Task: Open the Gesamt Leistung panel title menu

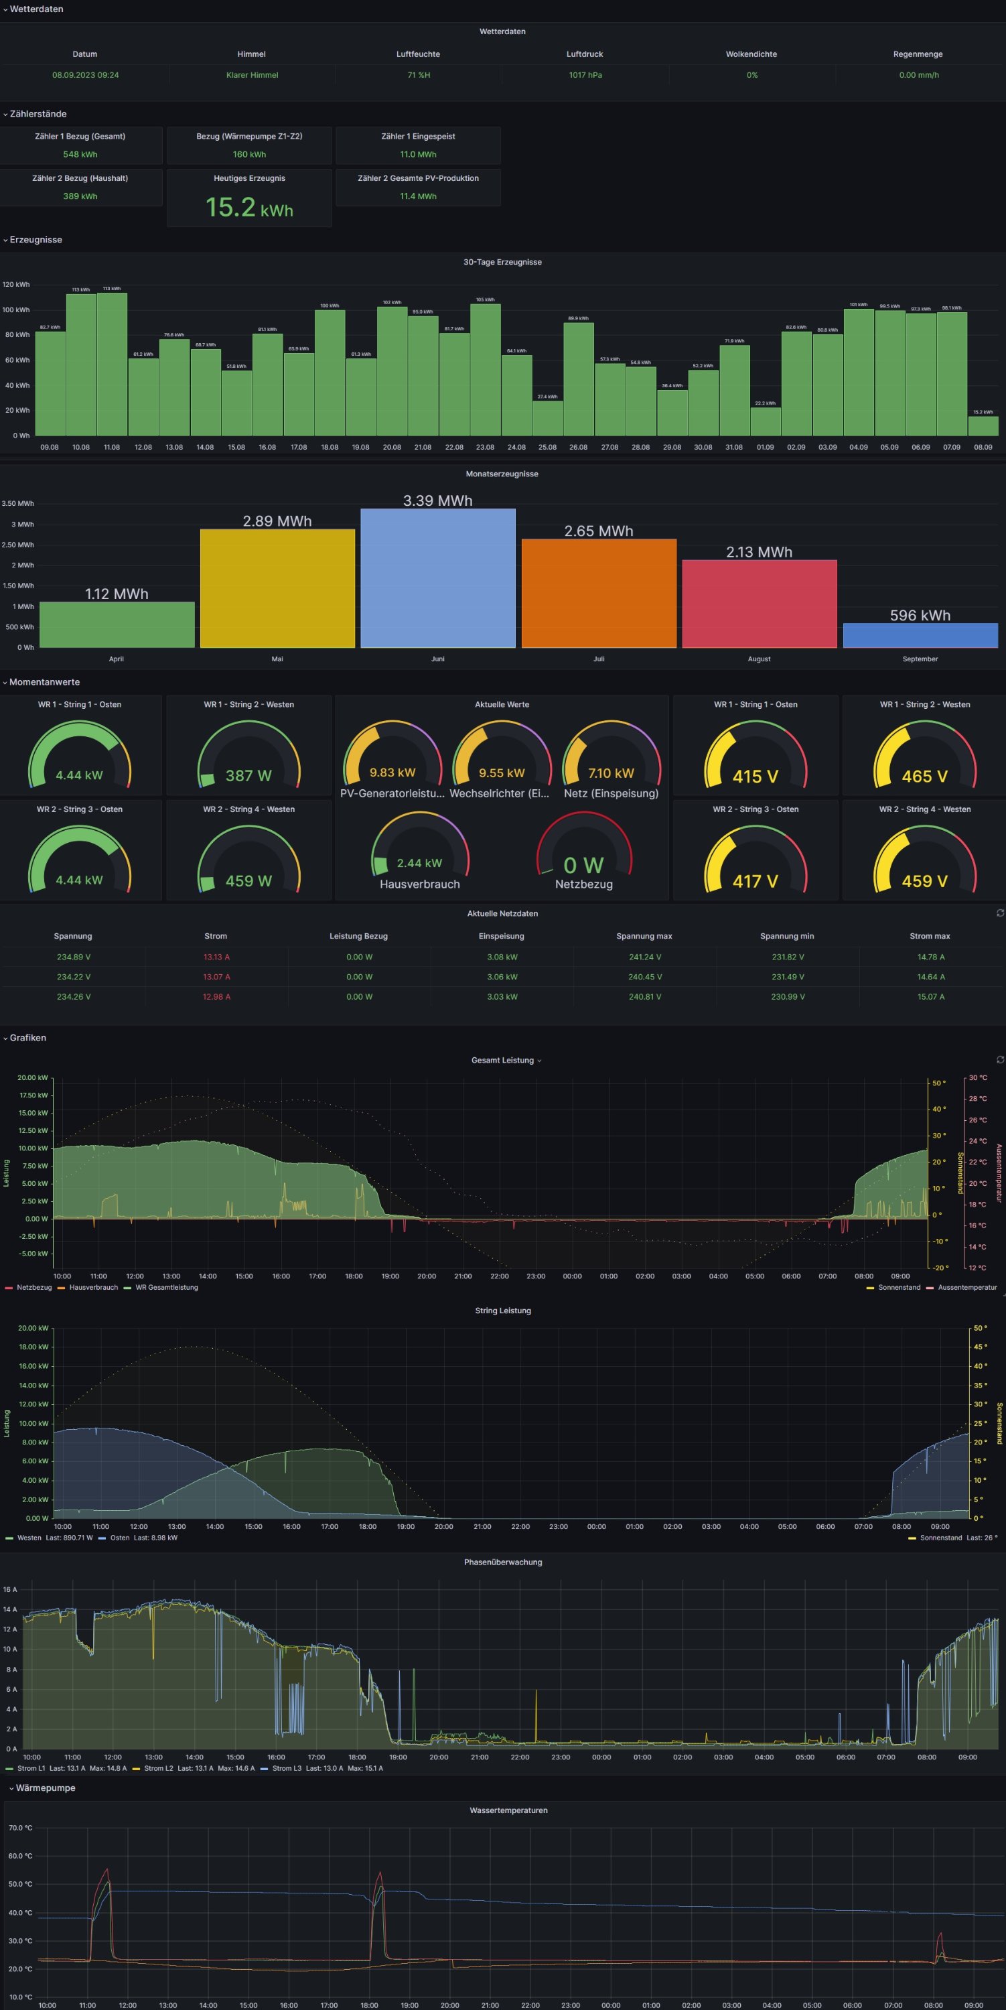Action: [503, 1061]
